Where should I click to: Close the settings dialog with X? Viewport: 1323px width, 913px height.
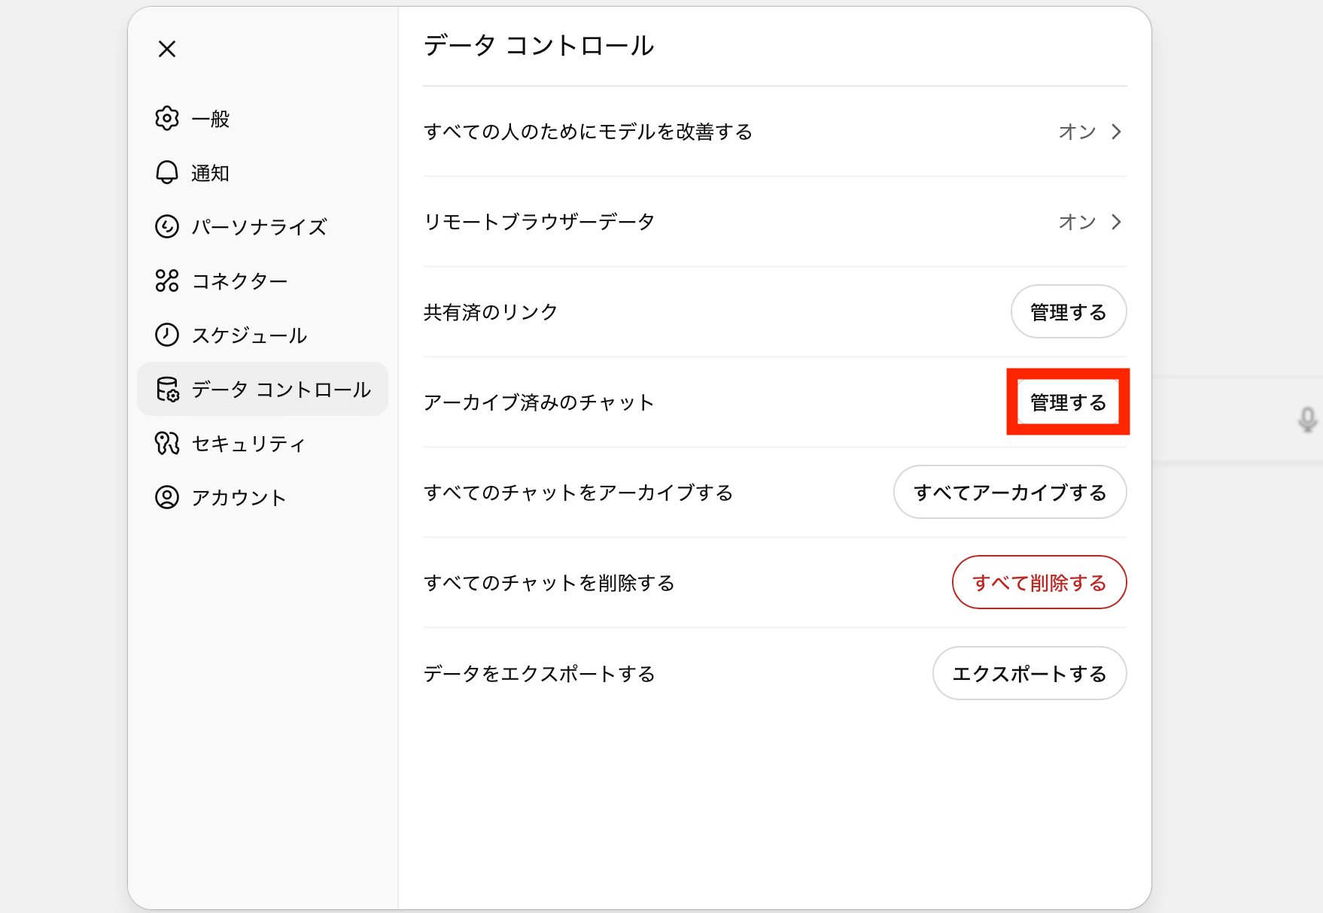(167, 49)
